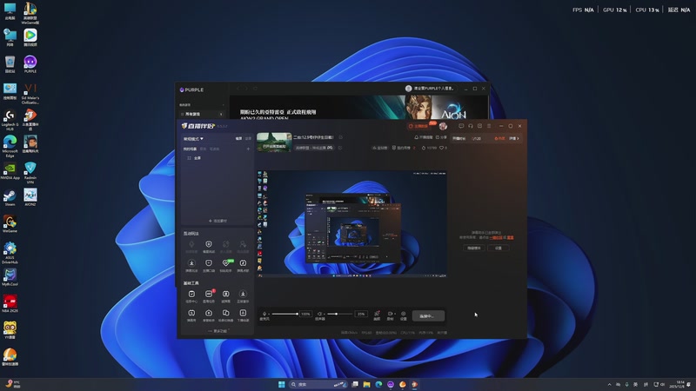Image resolution: width=696 pixels, height=391 pixels.
Task: Open profile prompt in PURPLE window header
Action: pos(430,89)
